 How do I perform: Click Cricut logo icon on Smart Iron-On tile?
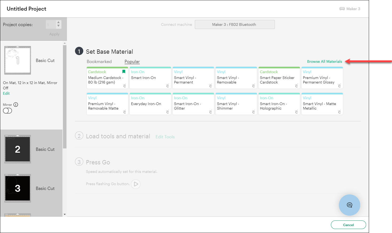(168, 86)
